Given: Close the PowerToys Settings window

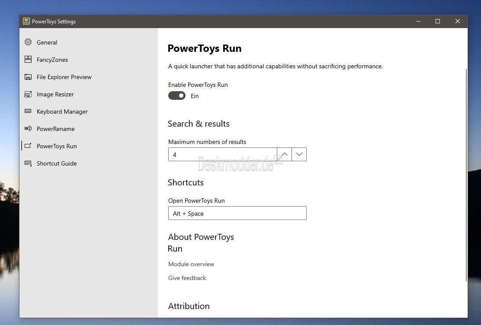Looking at the screenshot, I should tap(457, 21).
